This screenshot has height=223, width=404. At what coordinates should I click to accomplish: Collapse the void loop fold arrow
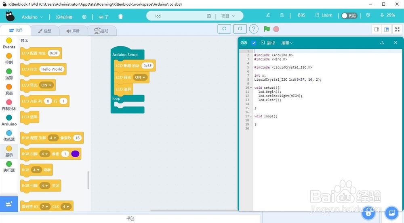pyautogui.click(x=251, y=116)
